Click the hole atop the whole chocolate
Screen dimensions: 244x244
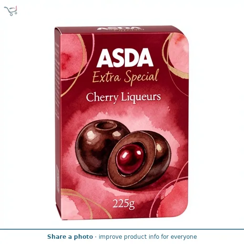[x=105, y=126]
